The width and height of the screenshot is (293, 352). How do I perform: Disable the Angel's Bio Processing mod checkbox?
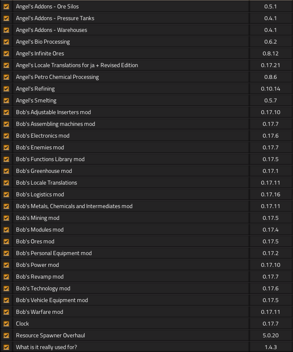click(6, 42)
